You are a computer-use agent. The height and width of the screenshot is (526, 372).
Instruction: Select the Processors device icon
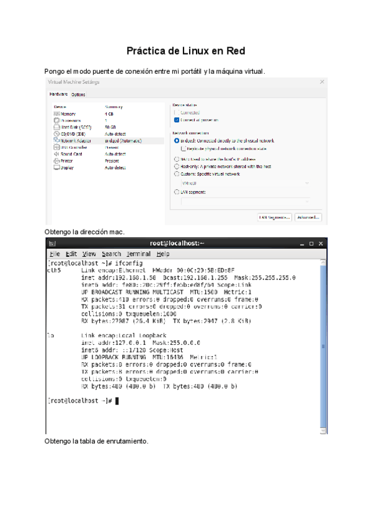coord(56,120)
